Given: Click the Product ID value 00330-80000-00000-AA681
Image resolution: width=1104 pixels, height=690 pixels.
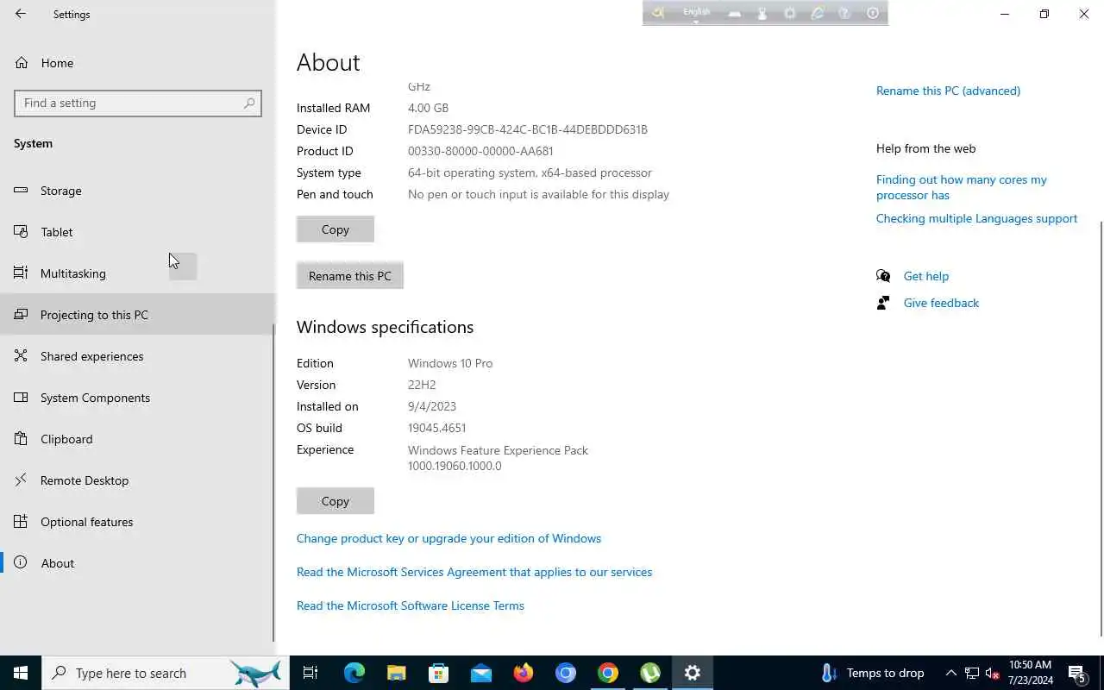Looking at the screenshot, I should [x=480, y=151].
